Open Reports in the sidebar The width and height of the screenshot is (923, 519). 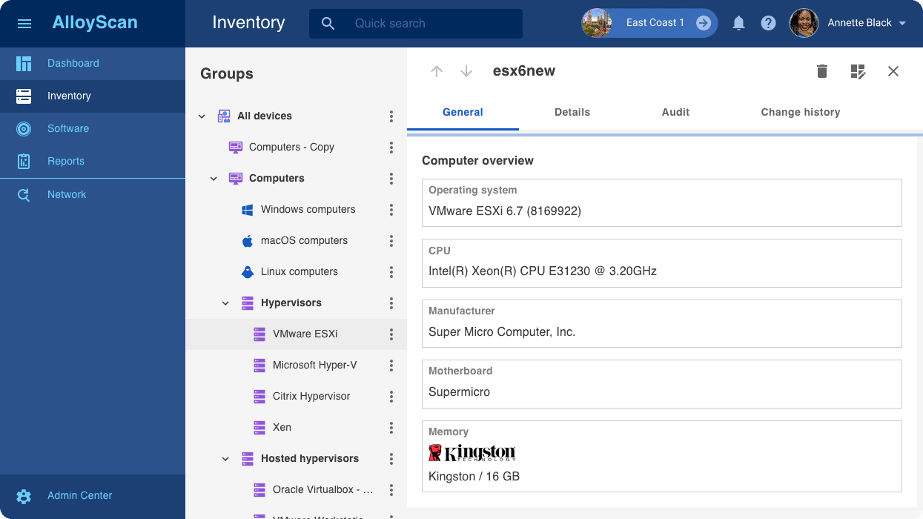66,162
